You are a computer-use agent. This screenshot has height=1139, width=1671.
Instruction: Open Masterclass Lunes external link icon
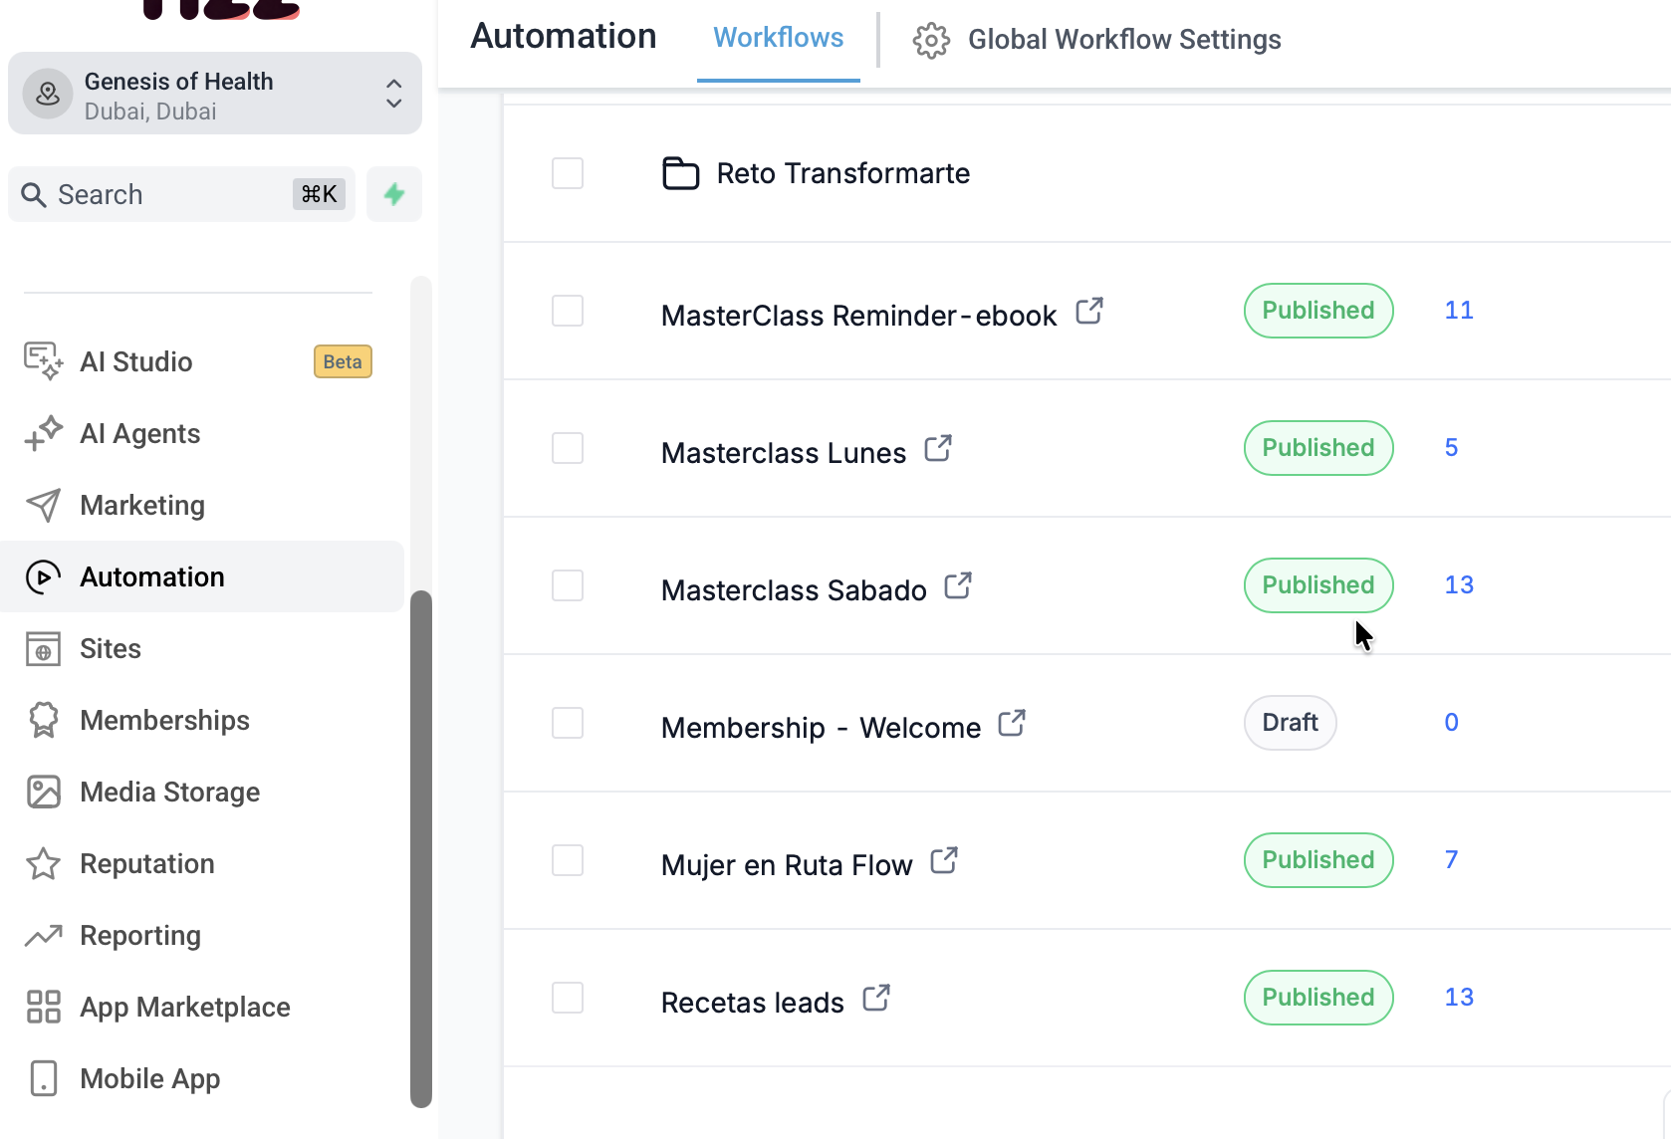tap(938, 448)
